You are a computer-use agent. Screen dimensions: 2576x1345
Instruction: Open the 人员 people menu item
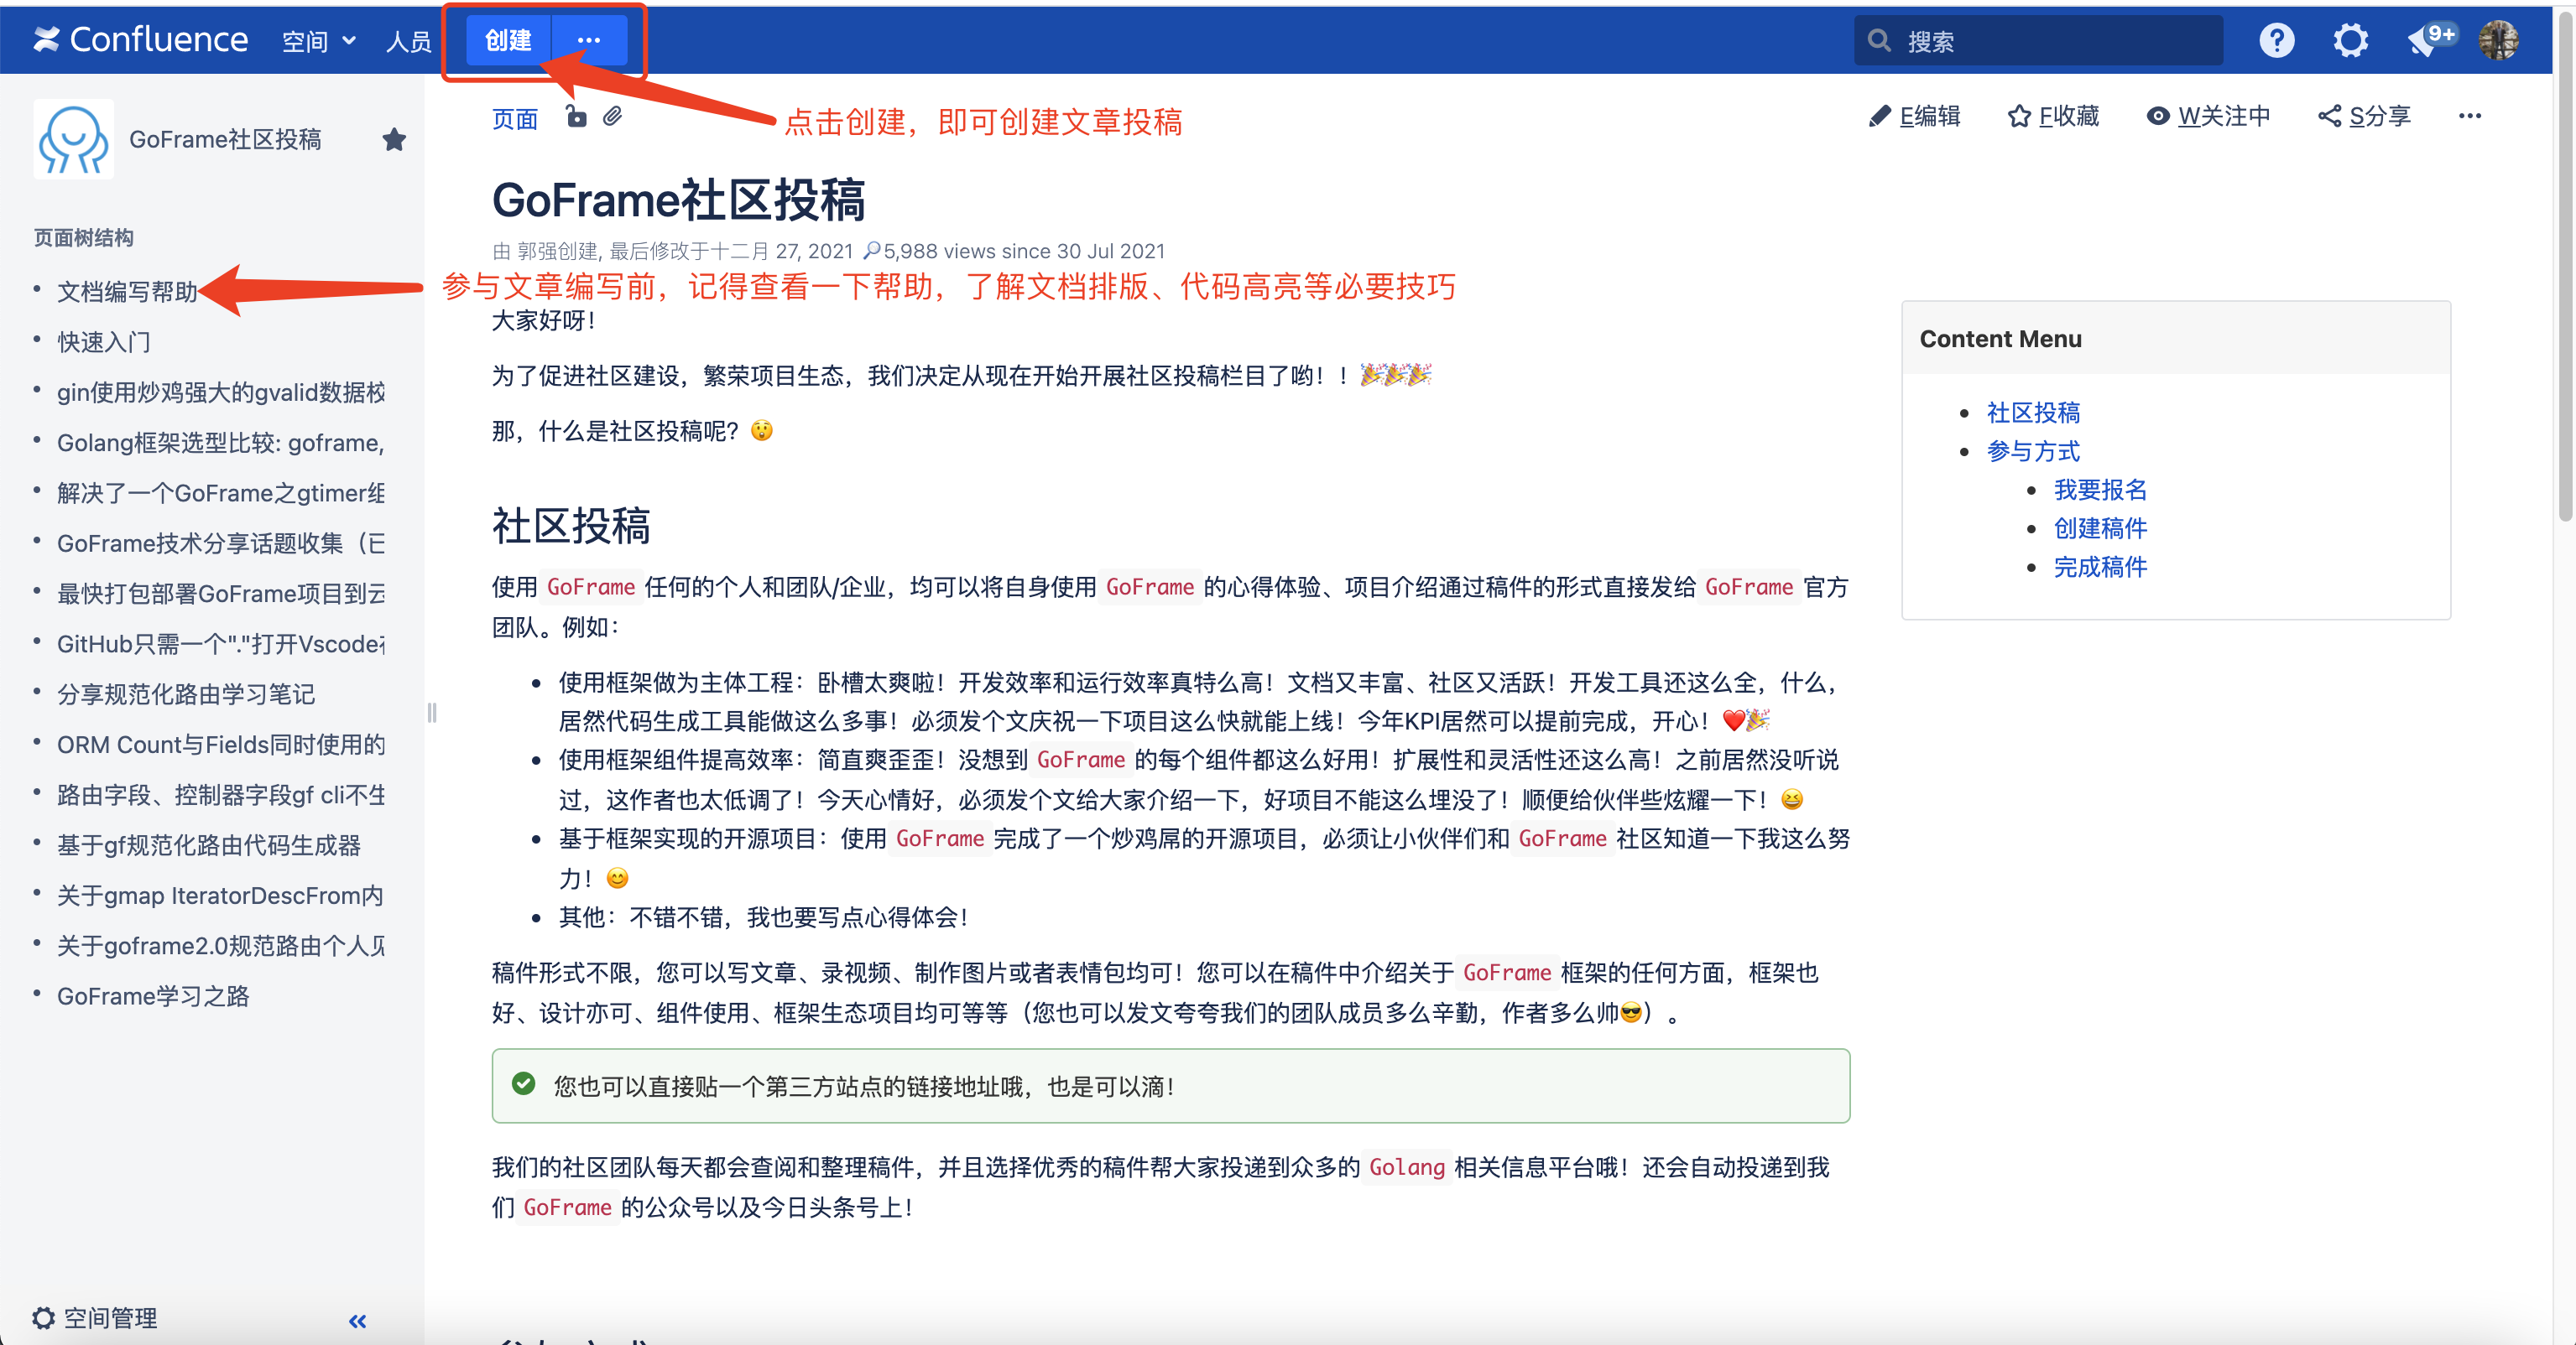pos(408,41)
